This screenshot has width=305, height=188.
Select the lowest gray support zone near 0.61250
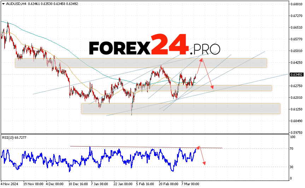[x=180, y=109]
